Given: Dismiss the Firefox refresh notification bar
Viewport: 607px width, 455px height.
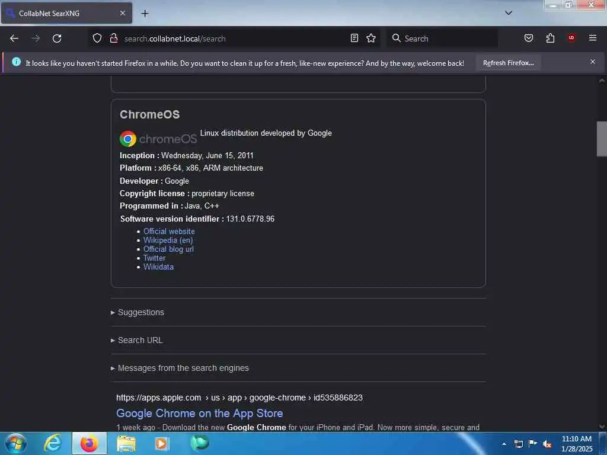Looking at the screenshot, I should click(593, 62).
